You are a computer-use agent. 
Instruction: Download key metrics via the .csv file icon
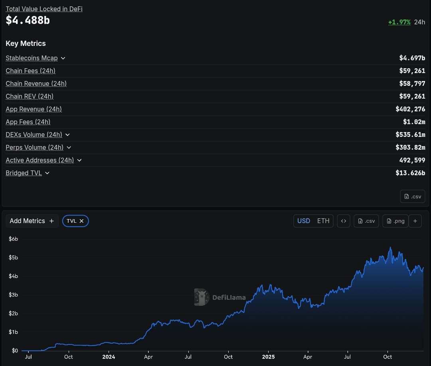[x=412, y=196]
